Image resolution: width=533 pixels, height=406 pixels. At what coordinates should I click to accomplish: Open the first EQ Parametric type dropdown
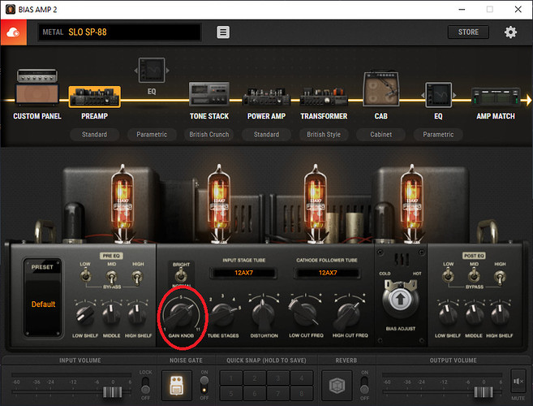click(x=152, y=135)
